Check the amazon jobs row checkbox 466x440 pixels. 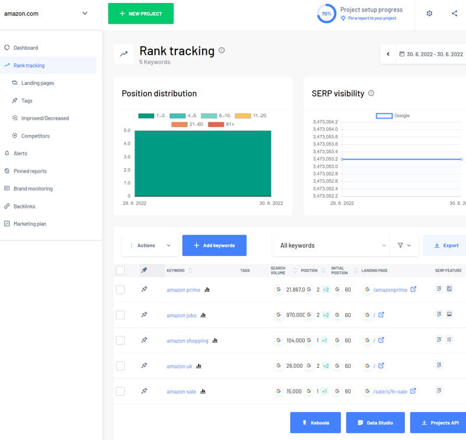click(x=121, y=315)
